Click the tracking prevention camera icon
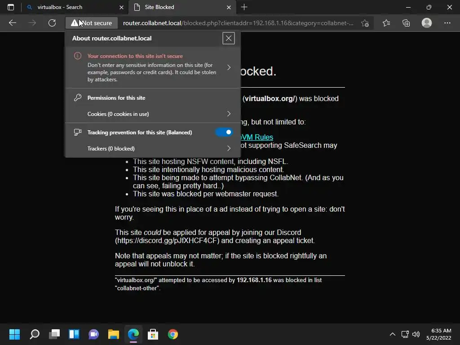Image resolution: width=460 pixels, height=345 pixels. click(77, 133)
